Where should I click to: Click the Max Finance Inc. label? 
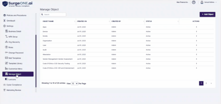click(182, 2)
